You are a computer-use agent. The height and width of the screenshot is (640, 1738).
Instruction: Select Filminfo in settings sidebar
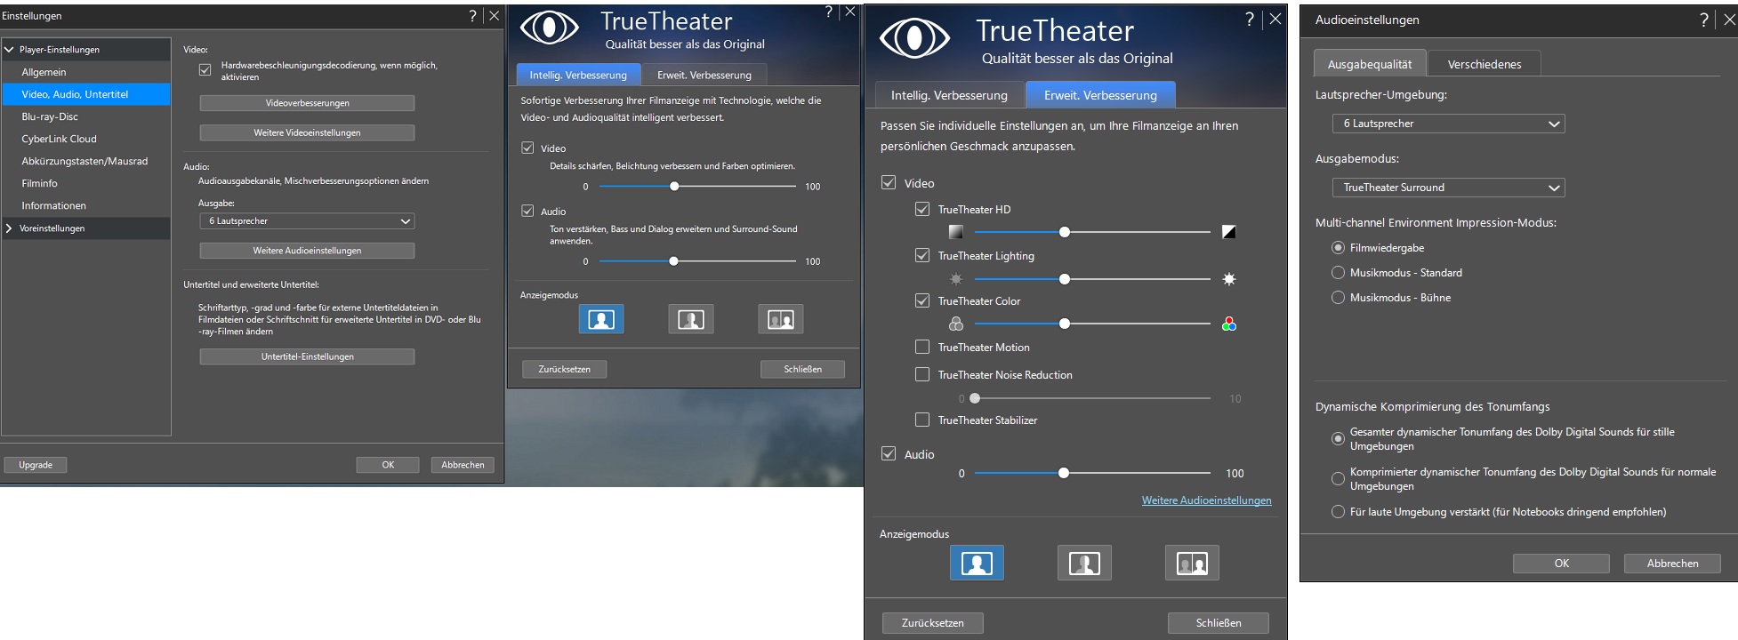(86, 183)
